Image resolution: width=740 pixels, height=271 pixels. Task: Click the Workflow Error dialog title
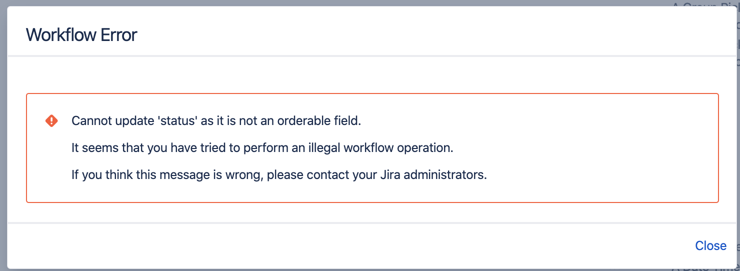[81, 35]
